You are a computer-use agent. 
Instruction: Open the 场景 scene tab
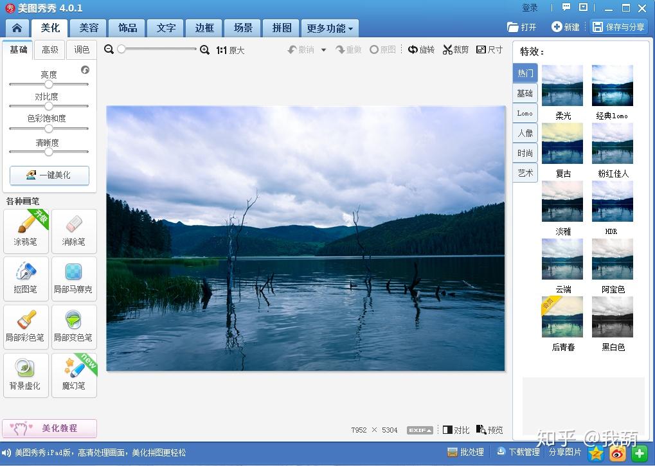point(243,28)
